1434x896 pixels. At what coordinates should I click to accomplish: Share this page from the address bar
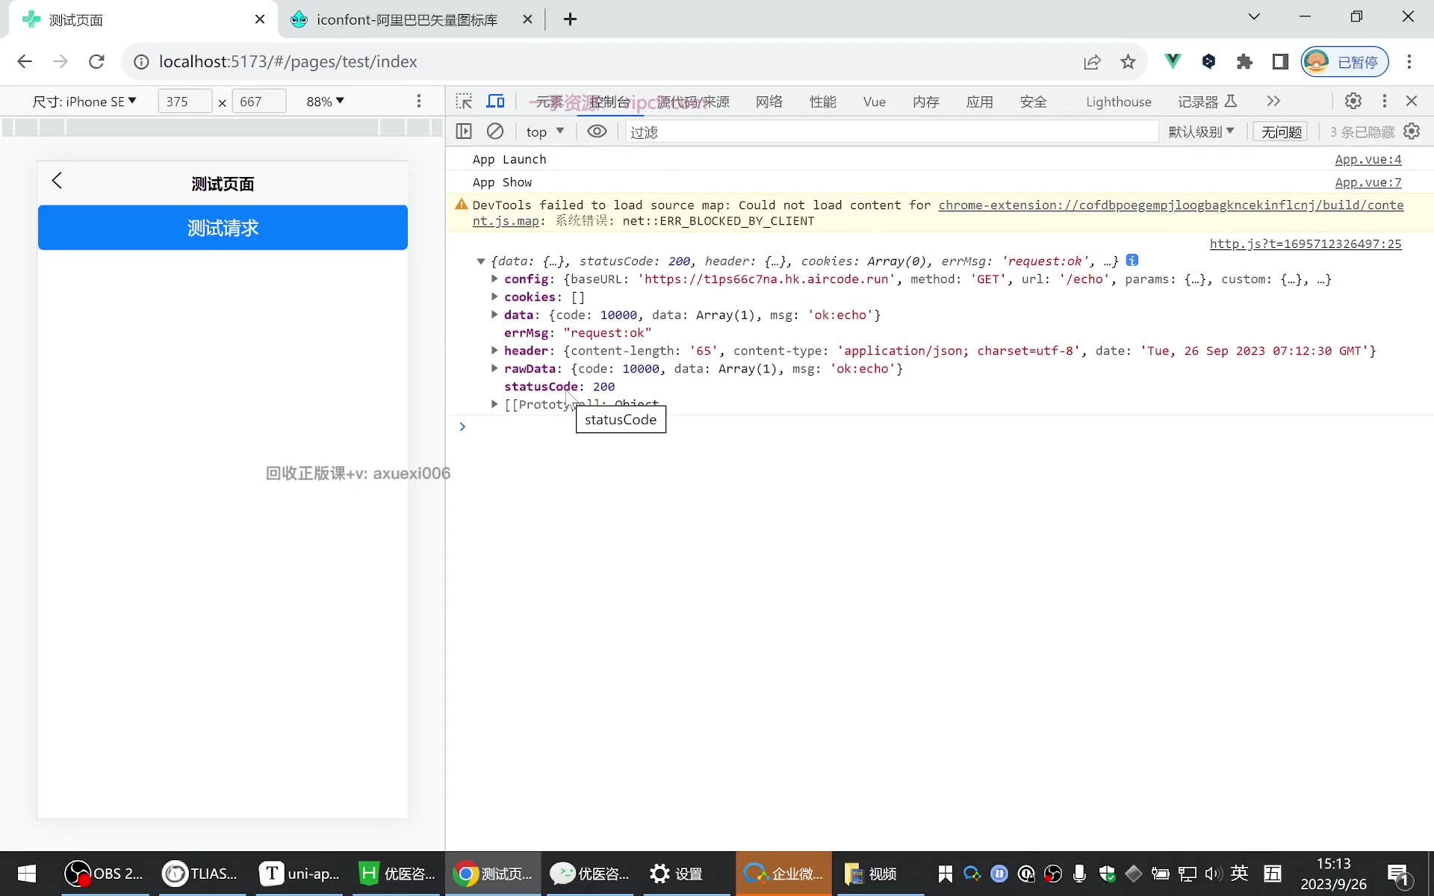click(x=1092, y=61)
